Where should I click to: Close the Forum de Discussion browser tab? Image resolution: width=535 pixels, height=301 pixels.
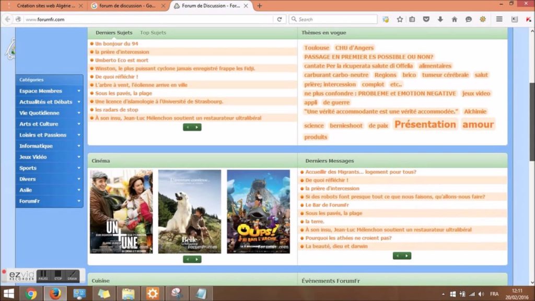click(246, 6)
